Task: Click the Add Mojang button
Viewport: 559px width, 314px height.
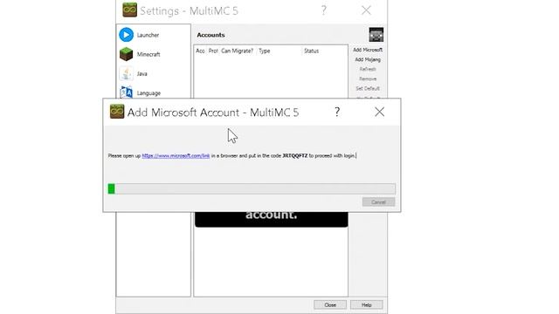Action: click(x=368, y=59)
